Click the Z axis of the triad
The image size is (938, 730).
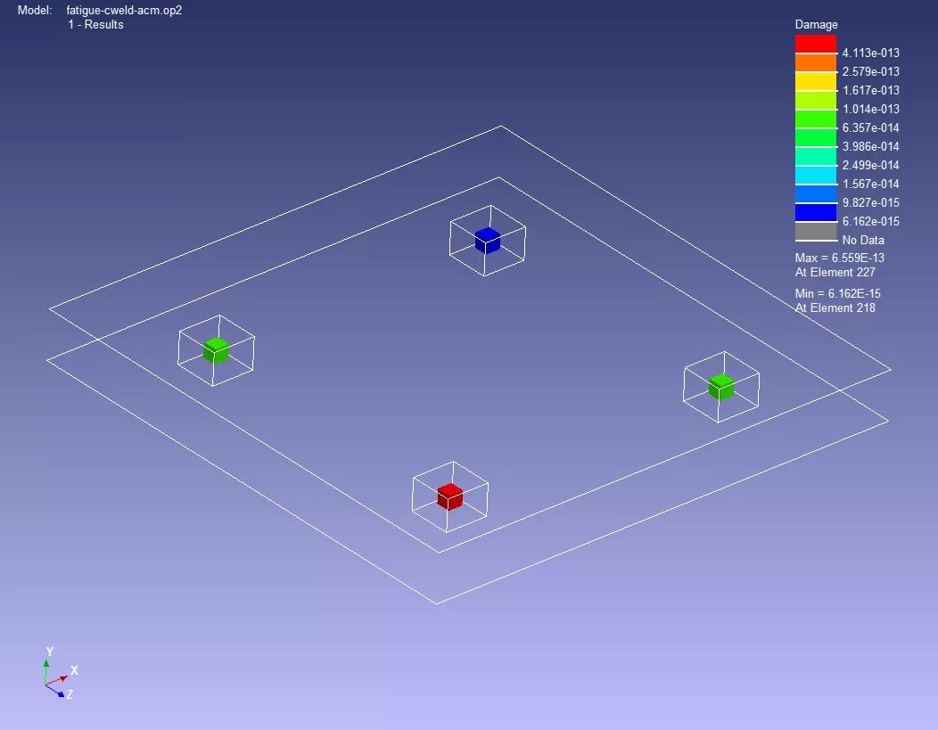click(59, 692)
